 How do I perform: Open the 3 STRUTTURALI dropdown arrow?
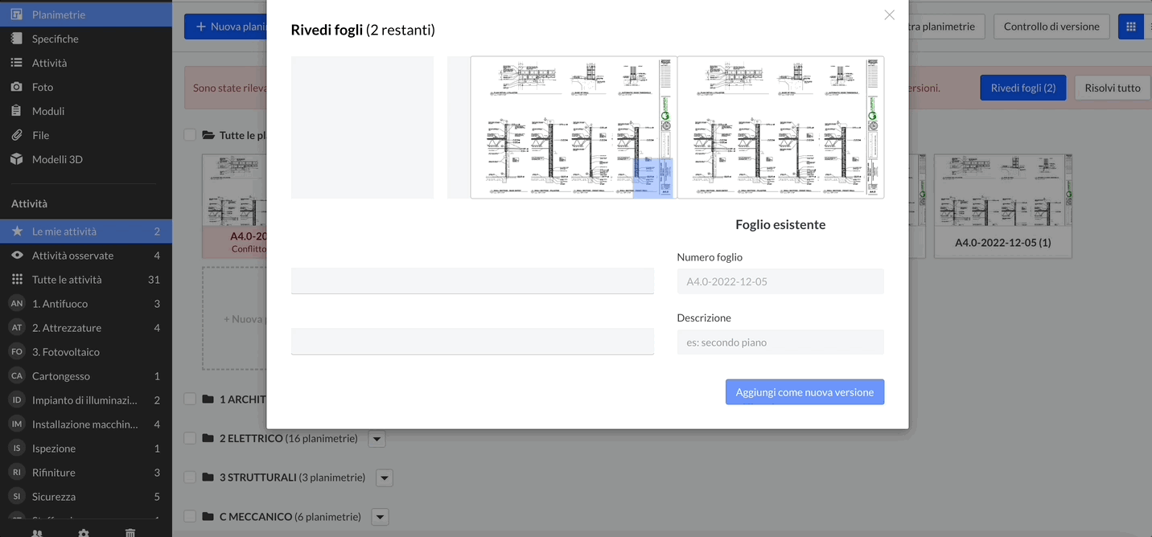(385, 478)
